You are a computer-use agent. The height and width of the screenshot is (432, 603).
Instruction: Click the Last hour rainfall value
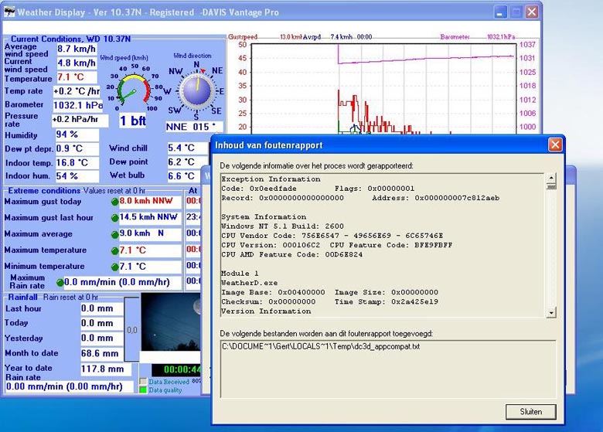tap(102, 308)
